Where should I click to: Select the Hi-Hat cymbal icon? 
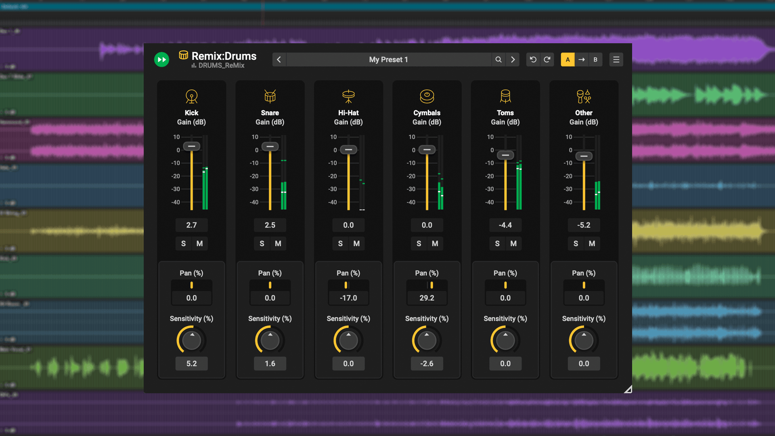point(348,96)
